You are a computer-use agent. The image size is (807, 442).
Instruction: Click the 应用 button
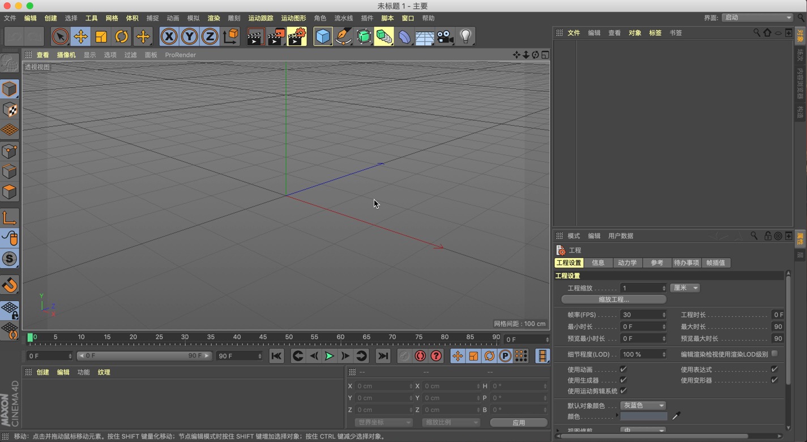pyautogui.click(x=519, y=423)
